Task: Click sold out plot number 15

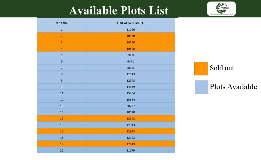Action: 62,119
